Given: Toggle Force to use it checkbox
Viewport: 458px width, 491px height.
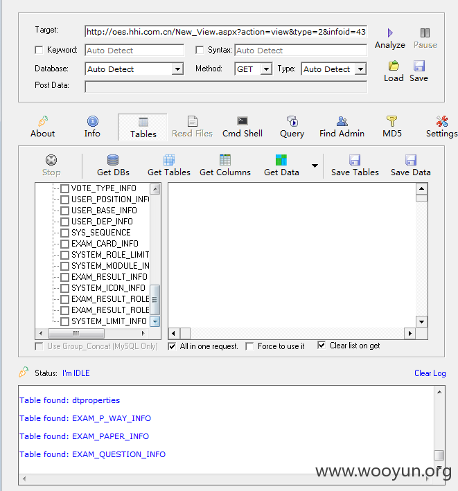Looking at the screenshot, I should pyautogui.click(x=249, y=346).
